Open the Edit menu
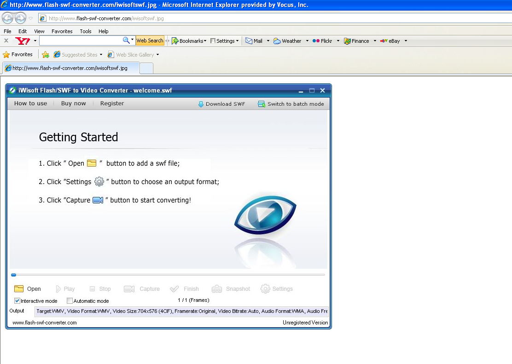Viewport: 512px width, 364px height. 23,31
